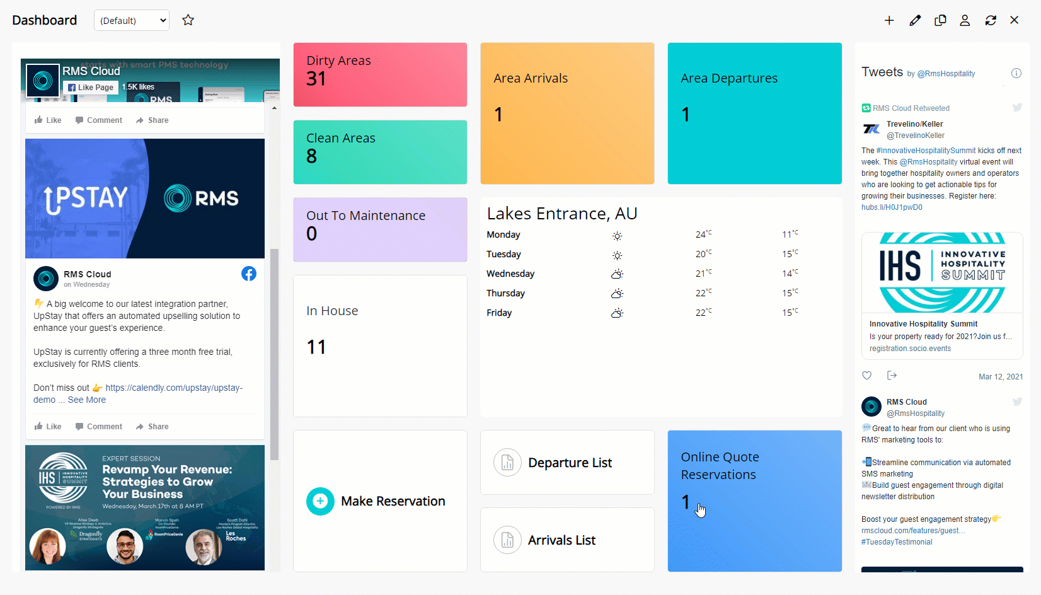Click the Tuesday sunny weather icon
1041x595 pixels.
617,255
